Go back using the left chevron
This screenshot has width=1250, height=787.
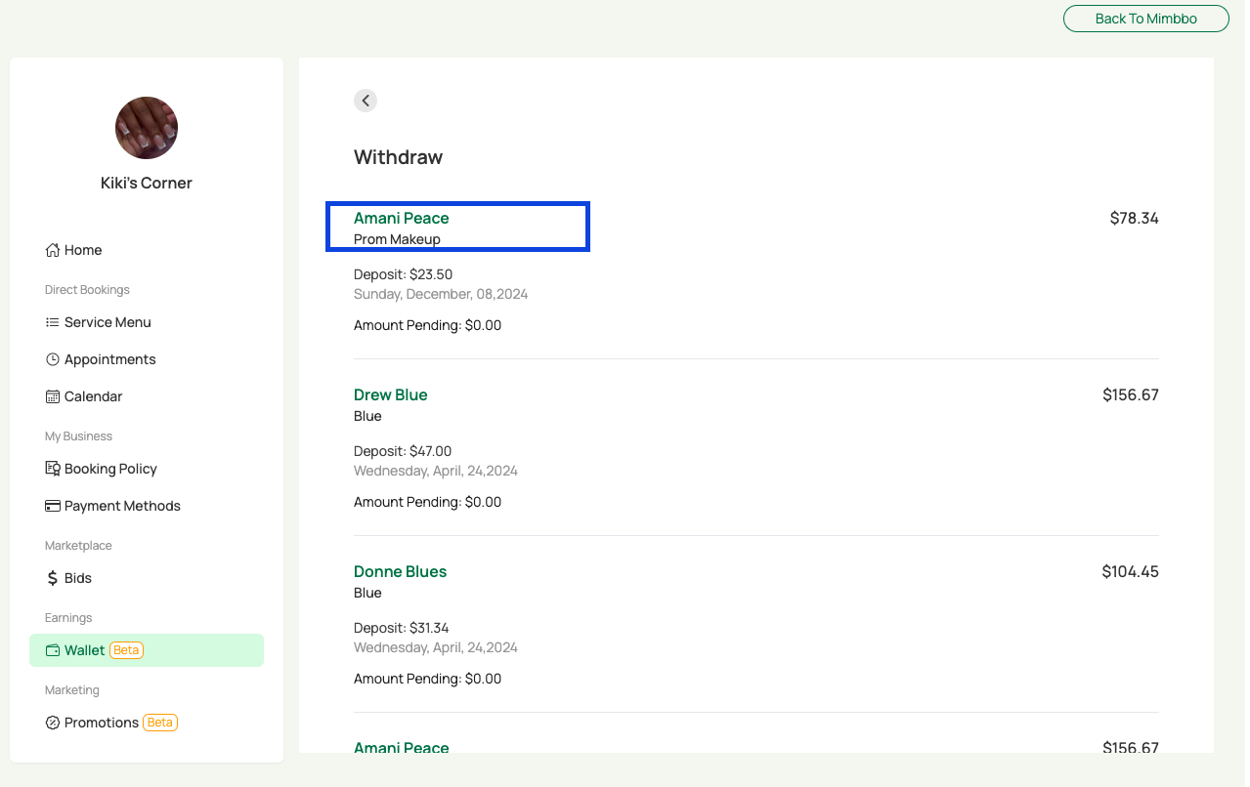(366, 101)
